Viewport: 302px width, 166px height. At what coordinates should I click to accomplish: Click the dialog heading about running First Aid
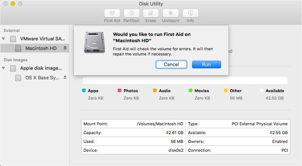(x=152, y=37)
